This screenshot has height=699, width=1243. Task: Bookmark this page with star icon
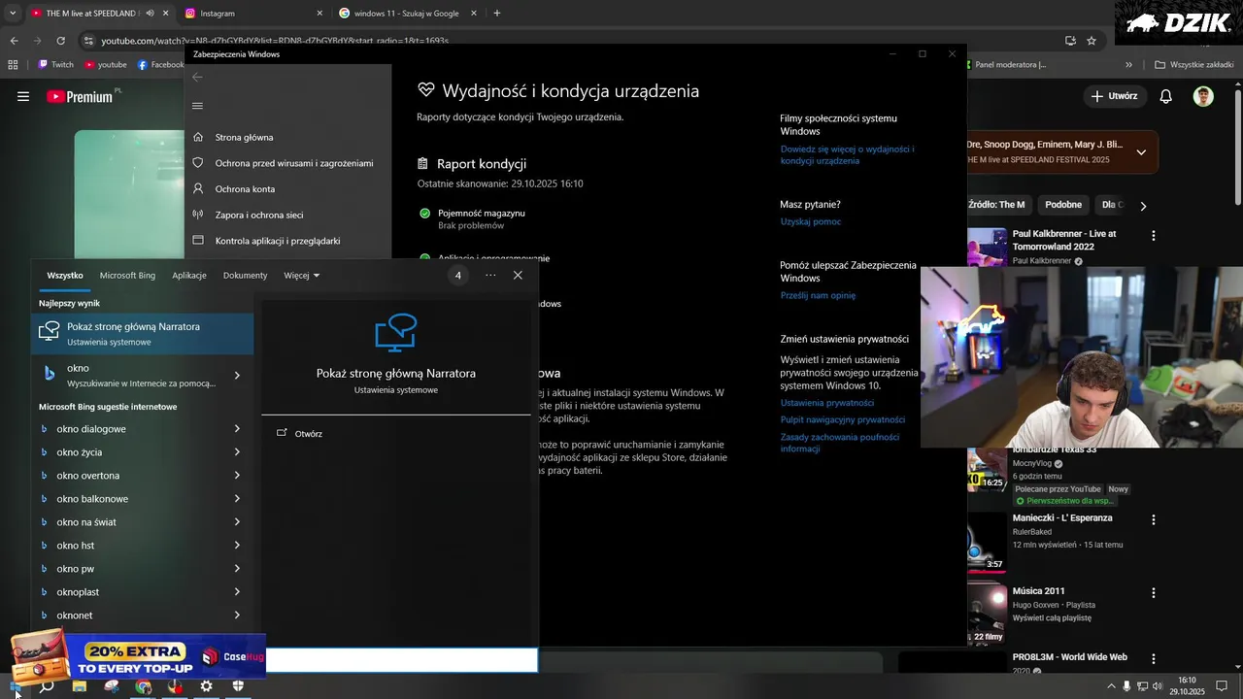point(1092,41)
